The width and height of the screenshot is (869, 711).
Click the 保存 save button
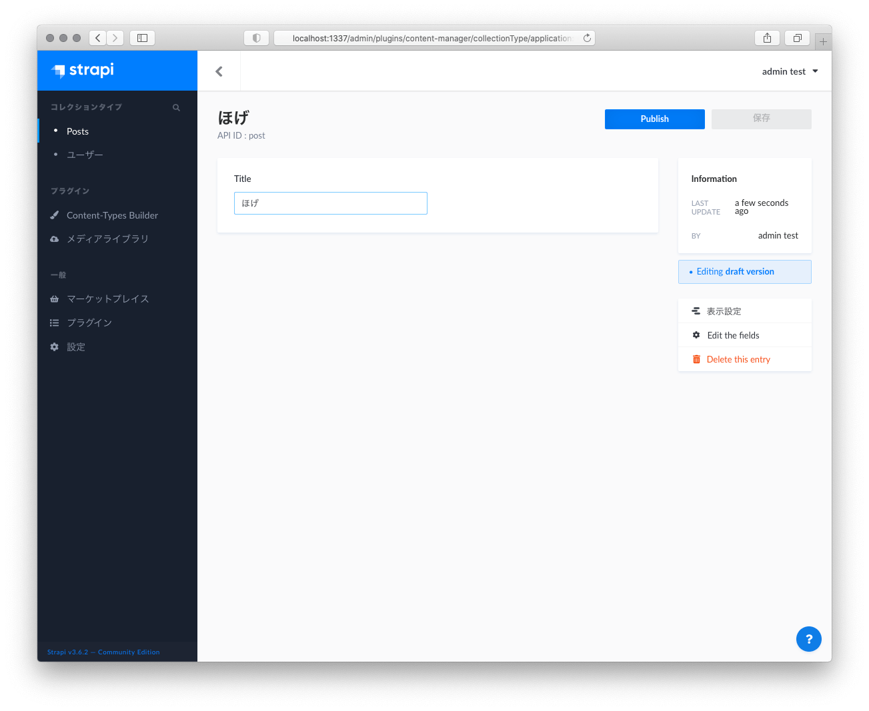(x=761, y=119)
